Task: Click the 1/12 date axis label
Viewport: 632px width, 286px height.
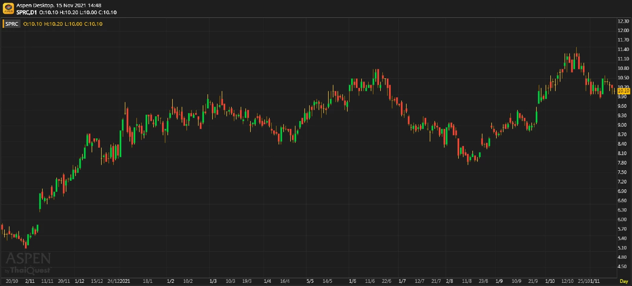Action: coord(80,282)
